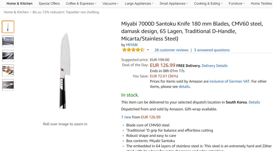Select the first knife thumbnail
The height and width of the screenshot is (151, 273).
[8, 27]
